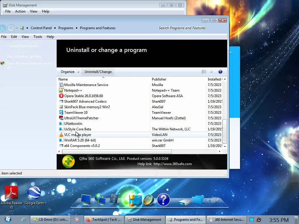
Task: Sort by Name column header
Action: point(103,79)
